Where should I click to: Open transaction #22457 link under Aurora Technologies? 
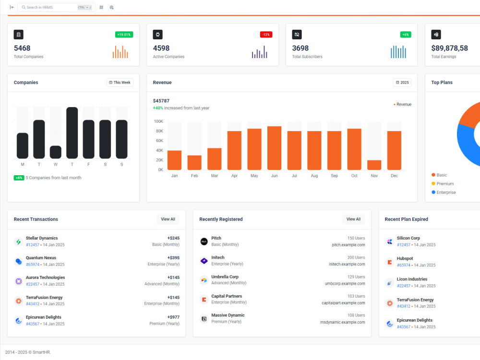(x=33, y=284)
